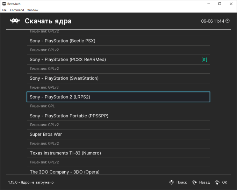This screenshot has width=237, height=190.
Task: Click the 06-06 11:44 date and time
Action: coord(213,21)
